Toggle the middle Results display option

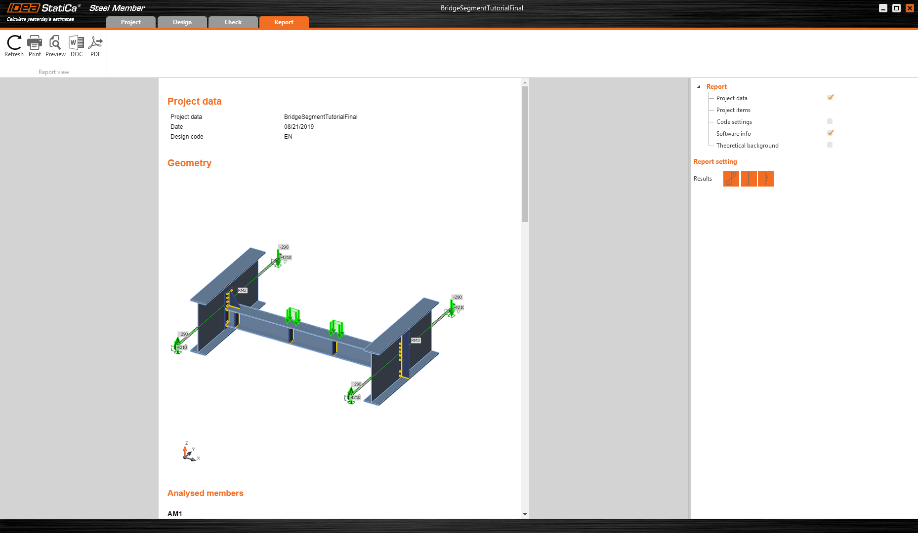pos(749,179)
